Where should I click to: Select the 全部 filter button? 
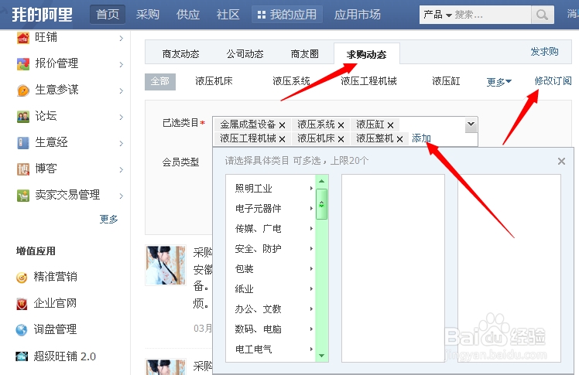coord(160,81)
